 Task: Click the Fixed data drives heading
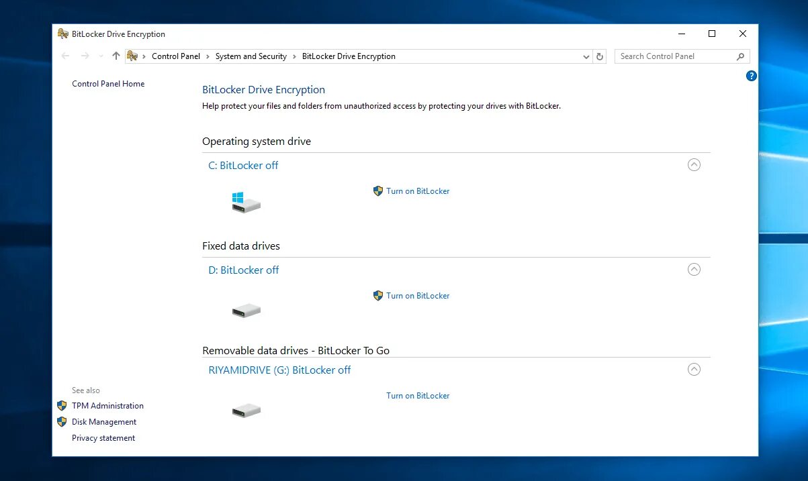click(x=241, y=246)
